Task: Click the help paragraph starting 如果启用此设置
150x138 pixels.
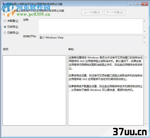Action: click(x=105, y=77)
